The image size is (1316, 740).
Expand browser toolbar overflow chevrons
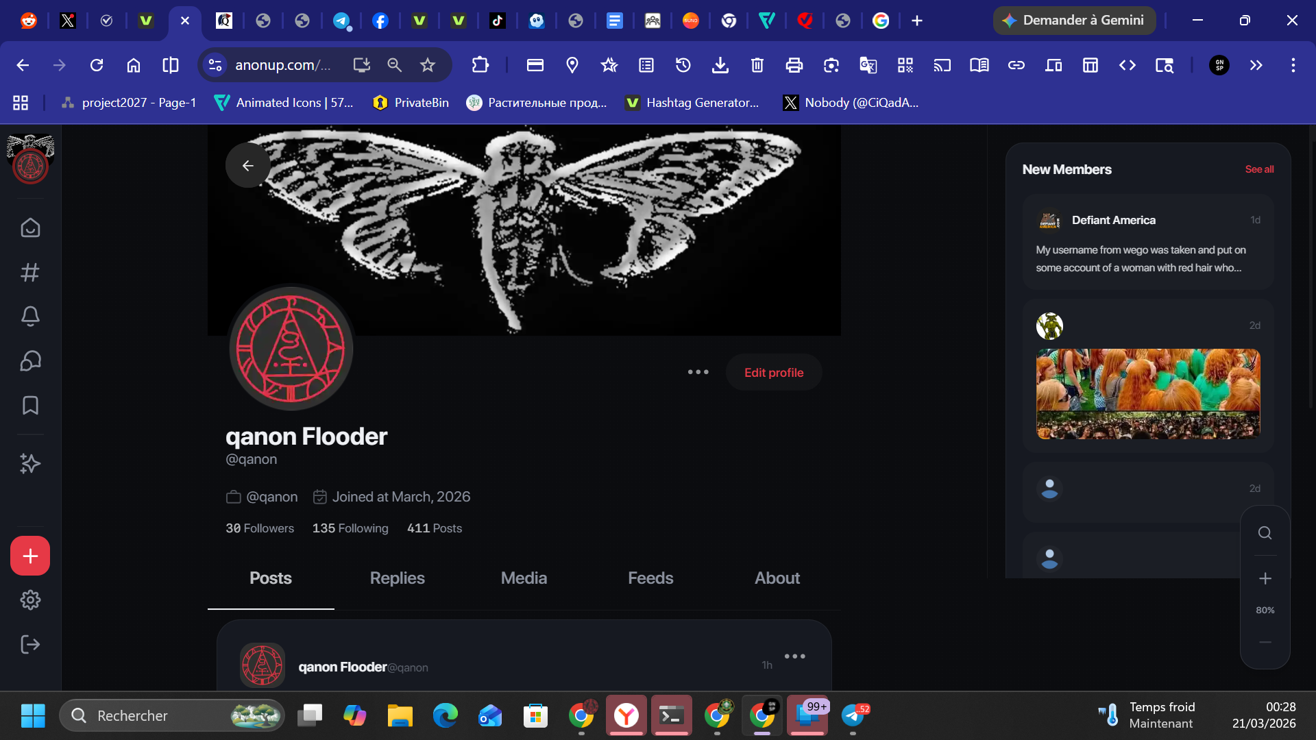click(x=1256, y=65)
